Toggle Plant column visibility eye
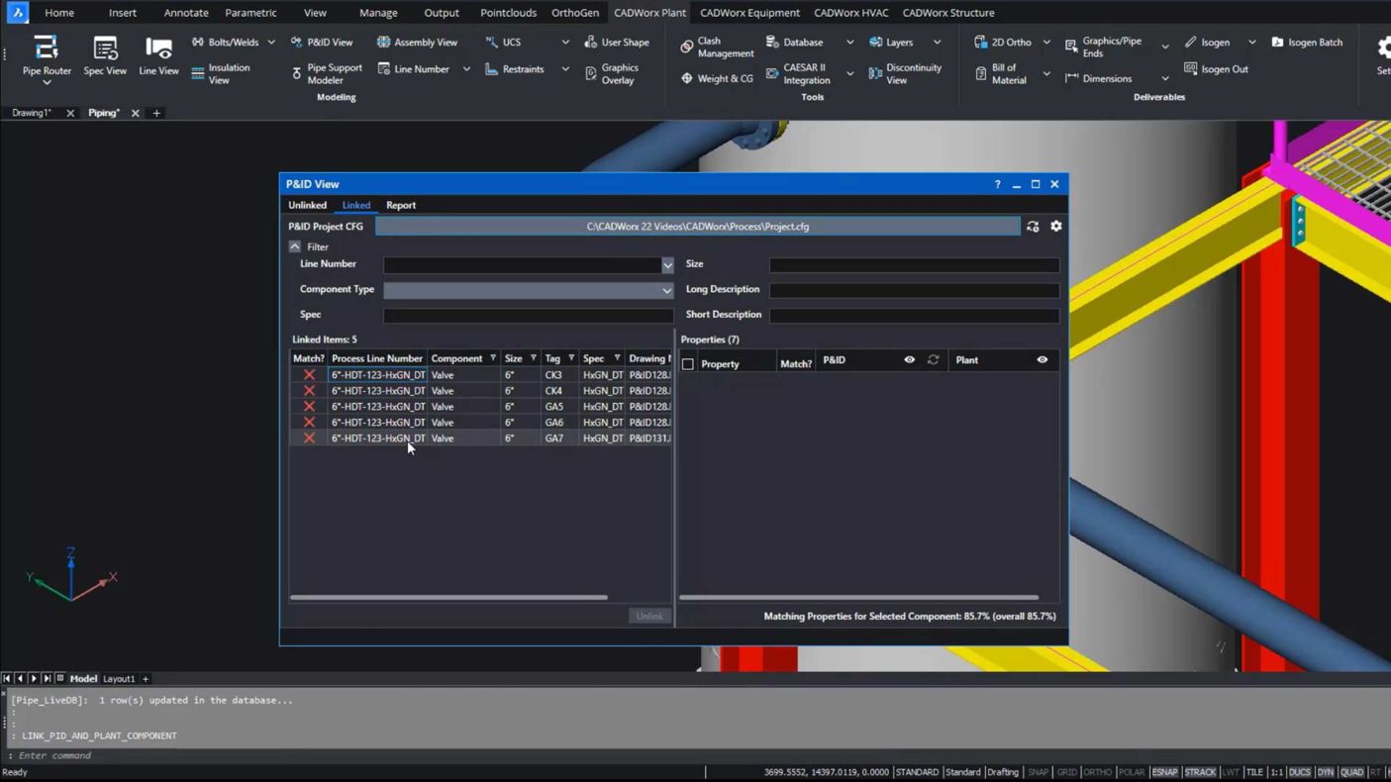 point(1042,360)
